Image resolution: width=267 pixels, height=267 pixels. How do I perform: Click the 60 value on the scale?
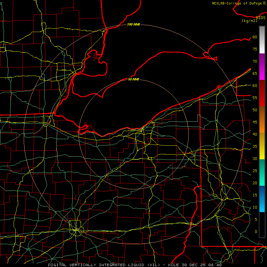pos(255,86)
